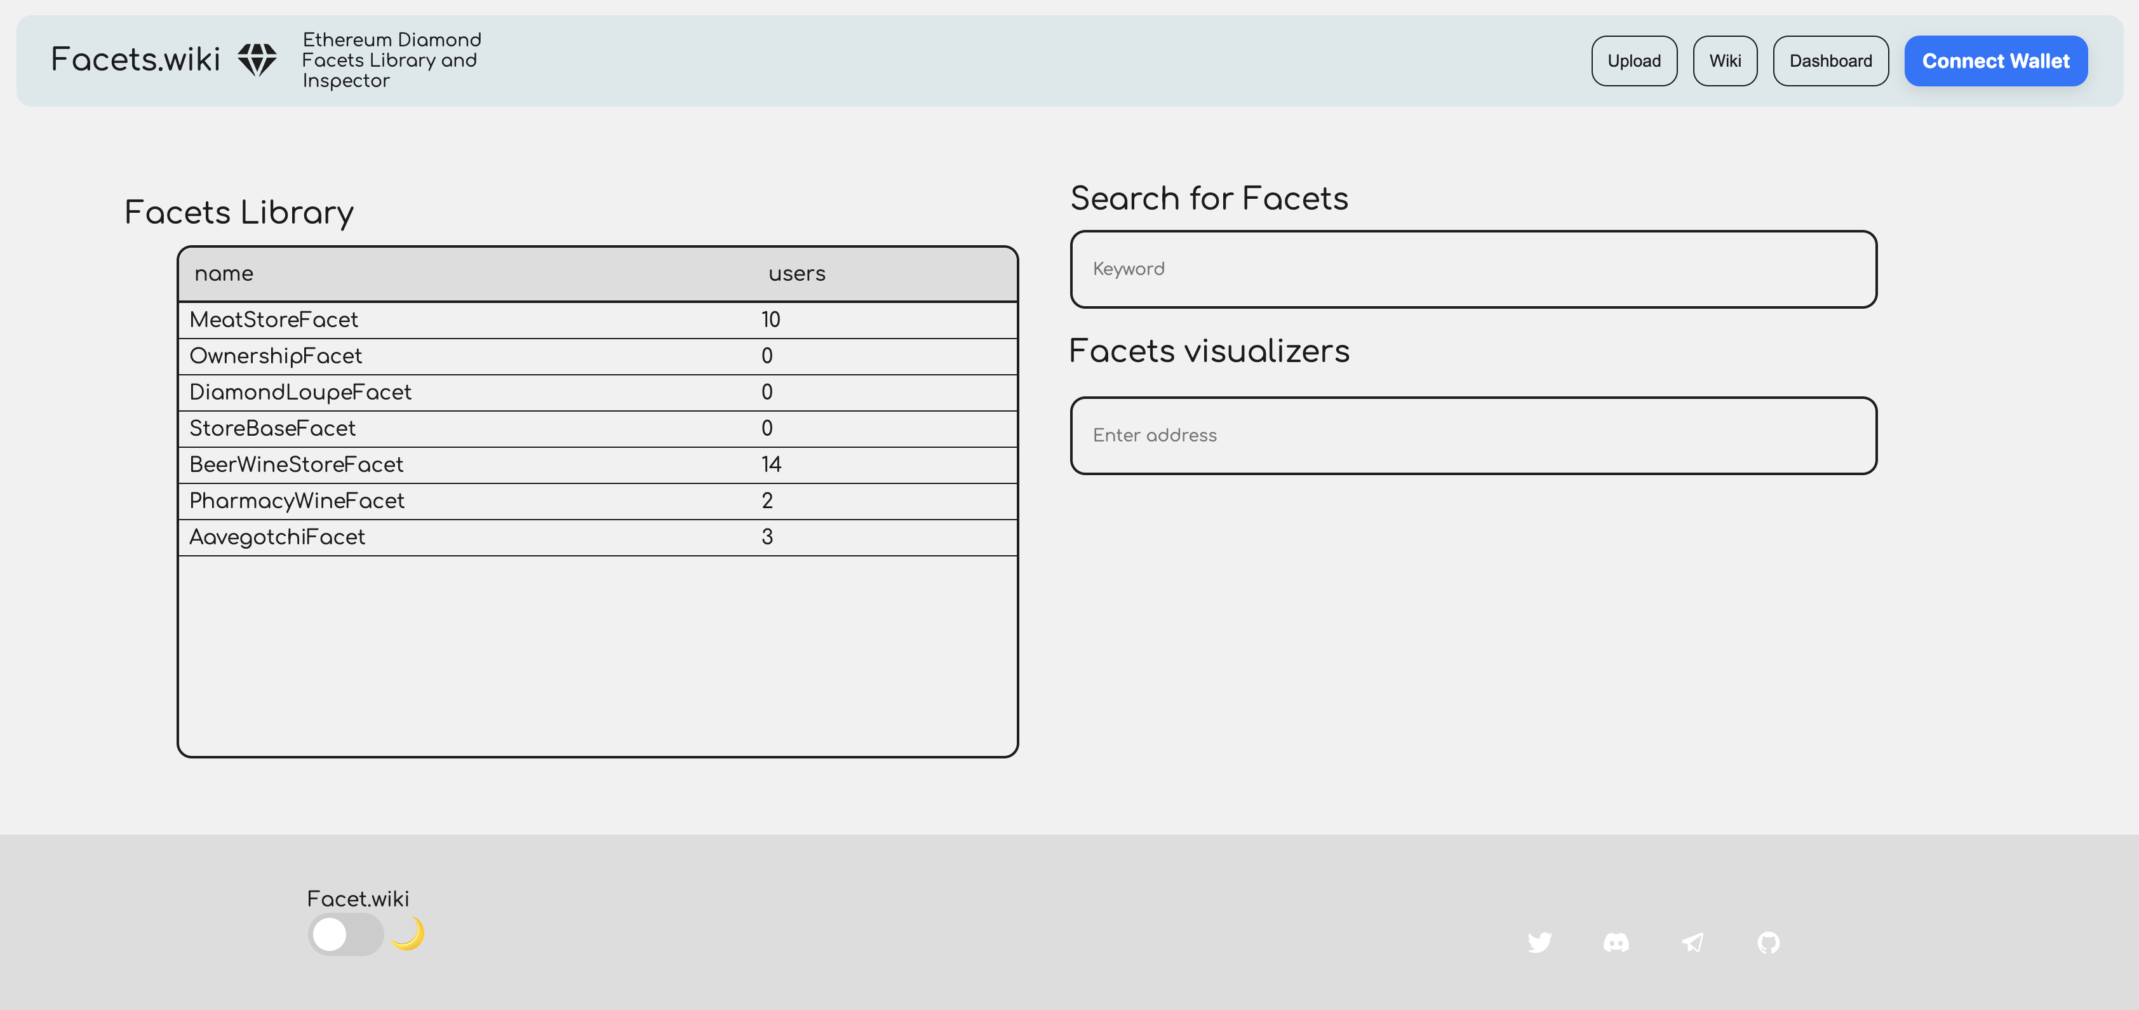Click the Upload button
Image resolution: width=2139 pixels, height=1010 pixels.
[x=1633, y=60]
